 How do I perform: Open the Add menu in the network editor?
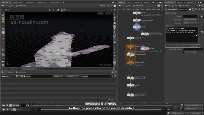point(124,9)
